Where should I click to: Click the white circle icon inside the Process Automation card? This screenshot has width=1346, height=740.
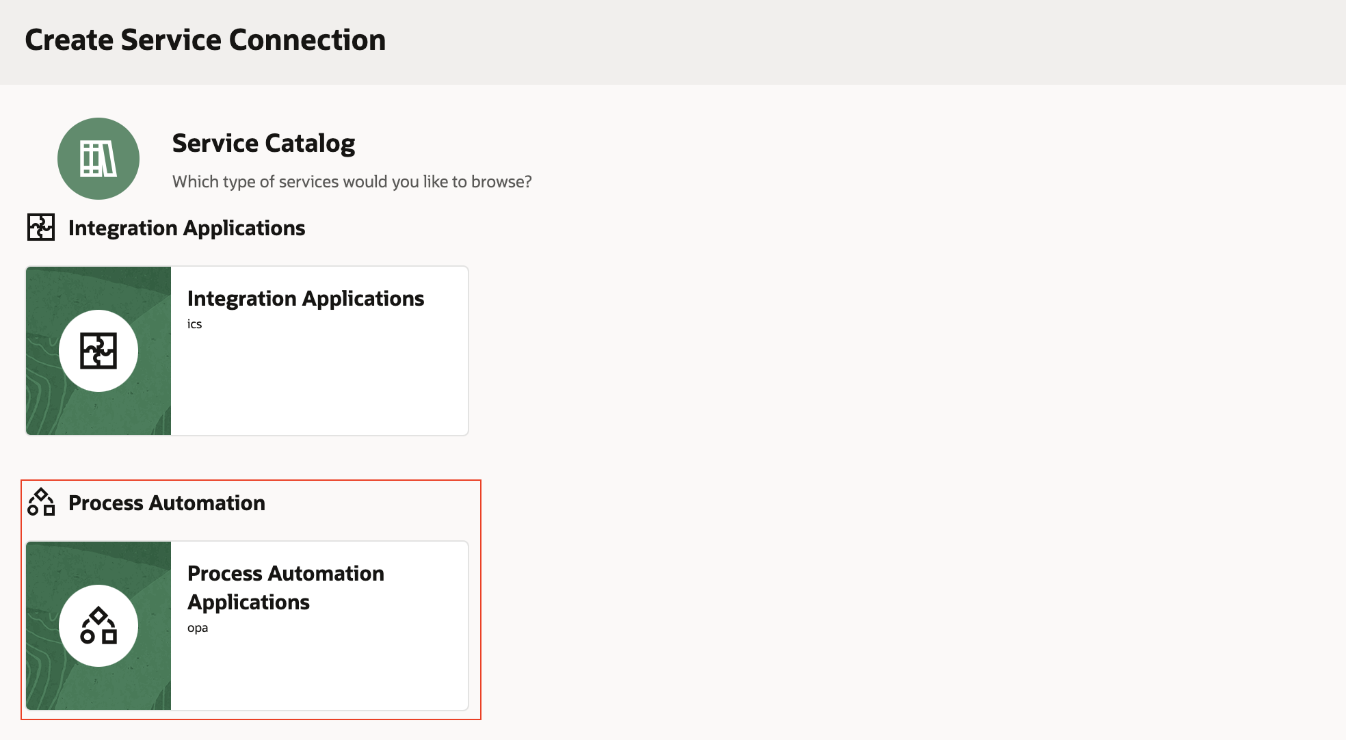pos(98,625)
